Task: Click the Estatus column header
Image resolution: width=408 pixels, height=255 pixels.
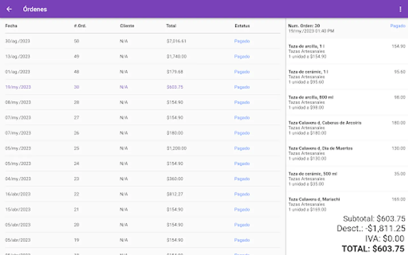Action: pos(242,26)
